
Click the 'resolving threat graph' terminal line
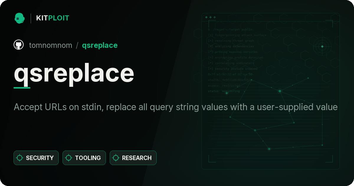pyautogui.click(x=231, y=41)
